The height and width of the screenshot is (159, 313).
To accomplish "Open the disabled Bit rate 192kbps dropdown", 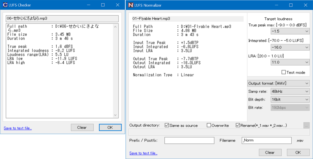I will (x=290, y=108).
